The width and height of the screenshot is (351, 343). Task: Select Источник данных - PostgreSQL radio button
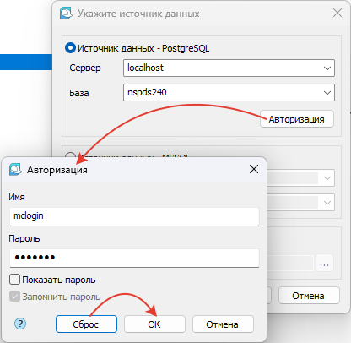tap(70, 48)
